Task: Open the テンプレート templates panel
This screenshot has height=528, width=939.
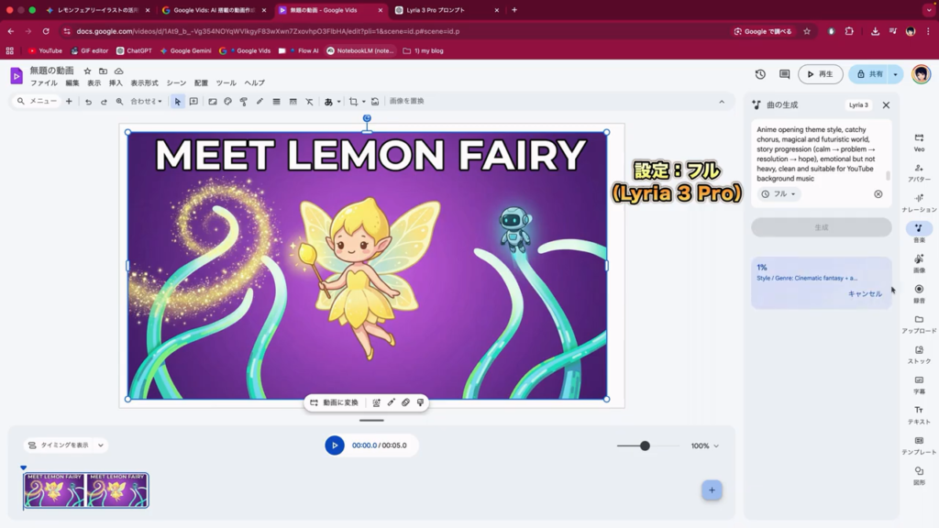Action: [919, 445]
